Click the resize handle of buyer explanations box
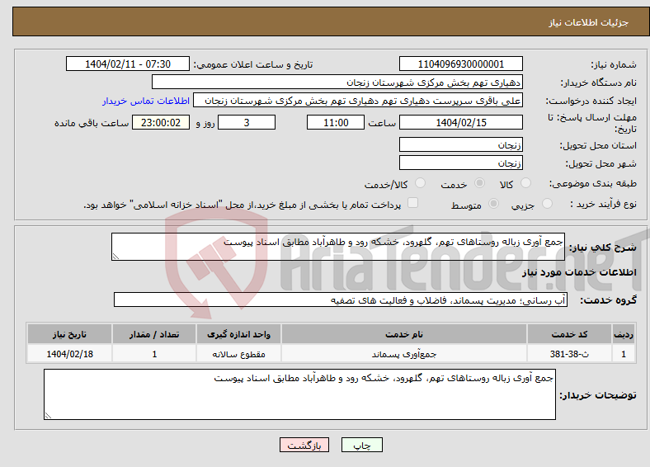The width and height of the screenshot is (650, 467). coord(48,416)
